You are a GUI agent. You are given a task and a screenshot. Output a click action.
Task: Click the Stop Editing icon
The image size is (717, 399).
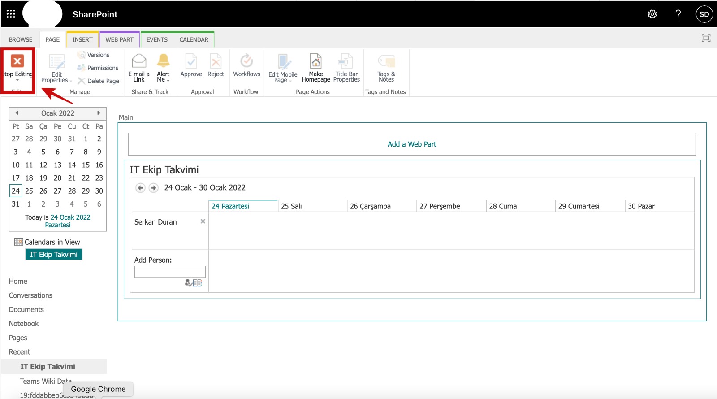[x=17, y=61]
